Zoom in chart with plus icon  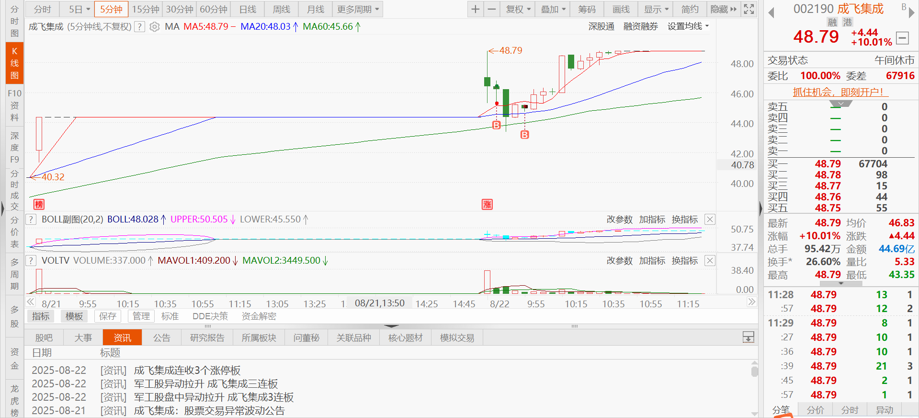tap(475, 9)
